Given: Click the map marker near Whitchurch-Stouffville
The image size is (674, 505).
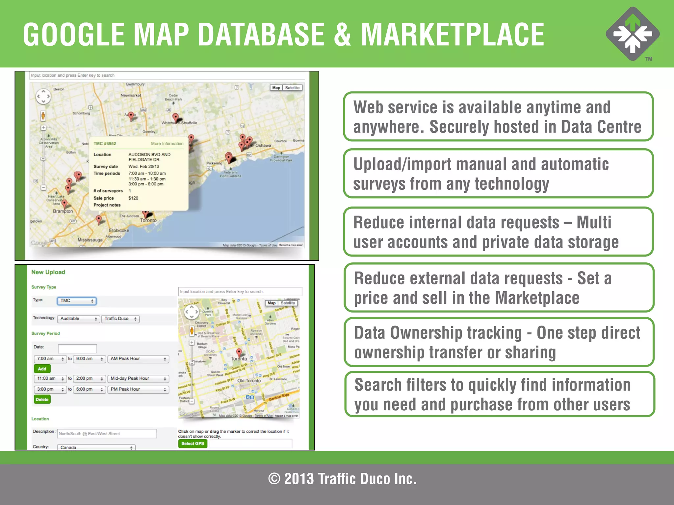Looking at the screenshot, I should tap(175, 117).
